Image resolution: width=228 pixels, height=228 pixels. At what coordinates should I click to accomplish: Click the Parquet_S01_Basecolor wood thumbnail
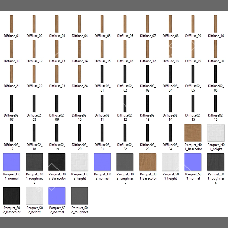pyautogui.click(x=148, y=162)
